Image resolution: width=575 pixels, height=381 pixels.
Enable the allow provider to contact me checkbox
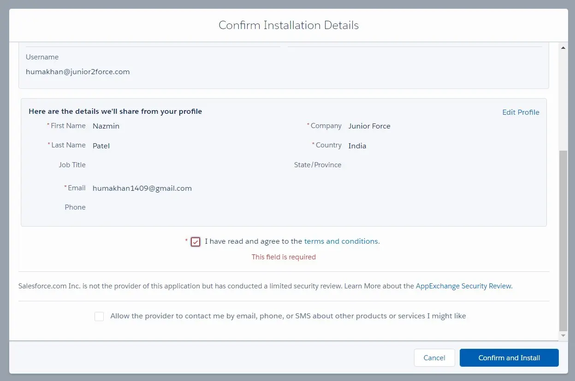click(99, 317)
